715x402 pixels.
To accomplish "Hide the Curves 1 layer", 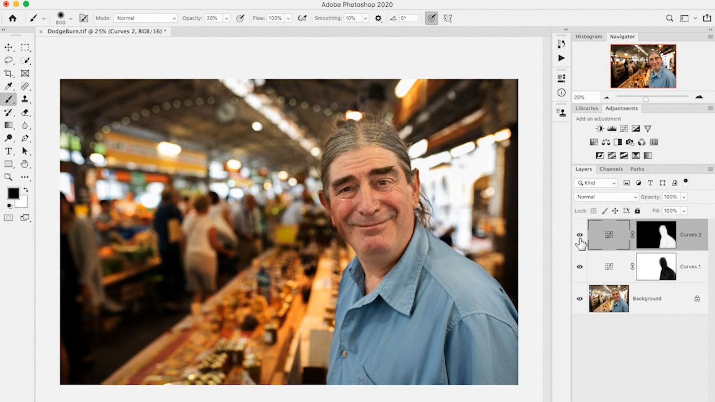I will 580,267.
